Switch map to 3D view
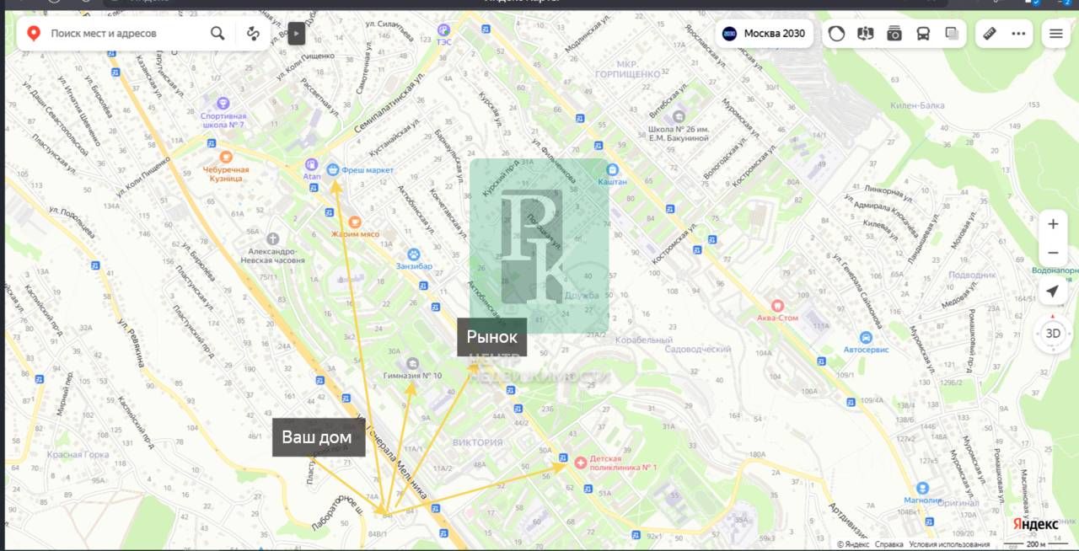The height and width of the screenshot is (551, 1079). 1053,333
